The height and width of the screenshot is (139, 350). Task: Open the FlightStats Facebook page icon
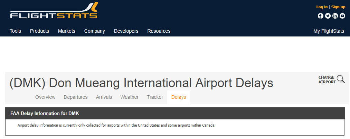coord(321,16)
